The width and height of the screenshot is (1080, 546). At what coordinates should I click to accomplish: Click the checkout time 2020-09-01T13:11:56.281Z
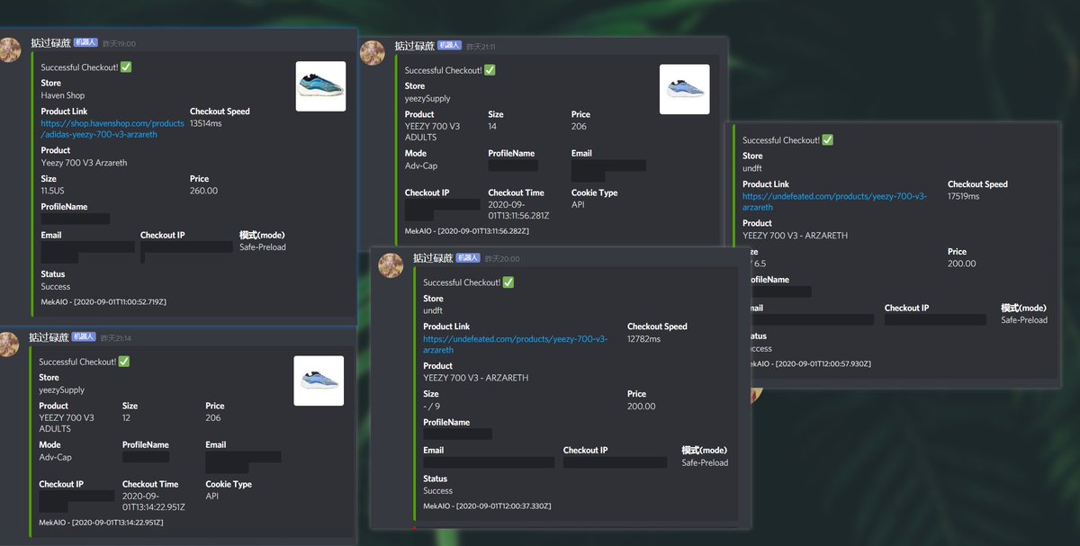(x=517, y=210)
